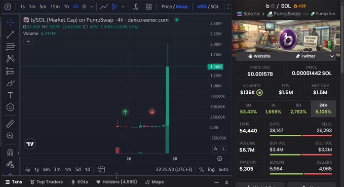This screenshot has width=344, height=187.
Task: Select the 5M stats period
Action: (x=248, y=108)
